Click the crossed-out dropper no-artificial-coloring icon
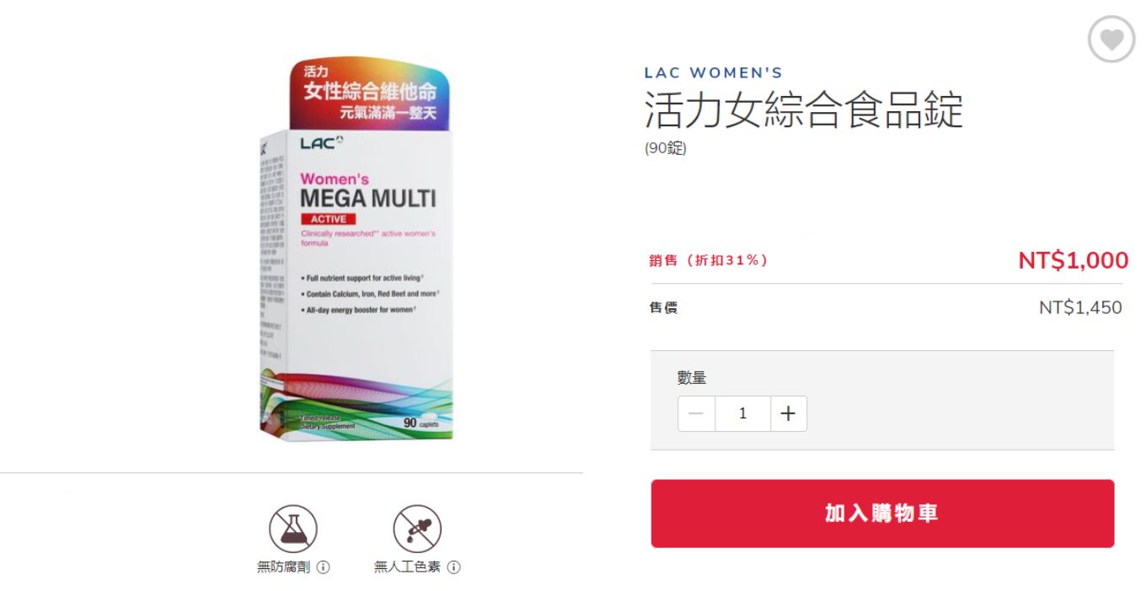This screenshot has width=1146, height=591. click(x=417, y=529)
